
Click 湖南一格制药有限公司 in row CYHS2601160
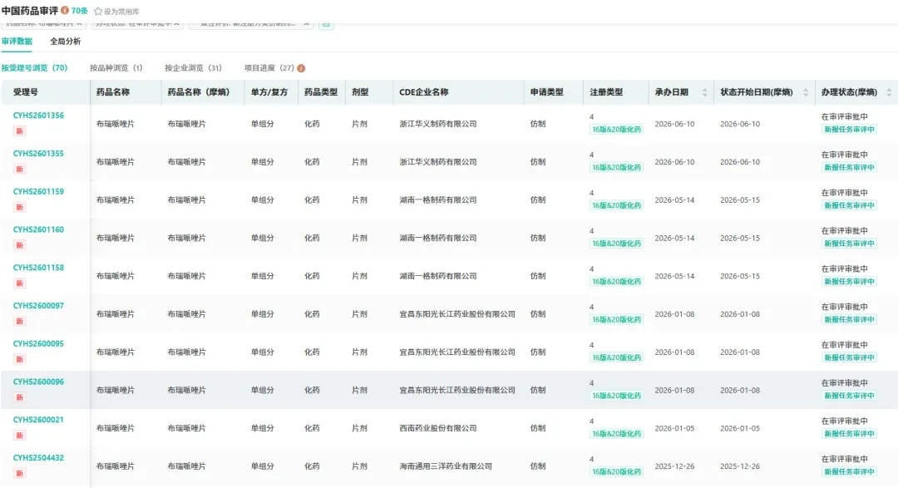(438, 238)
